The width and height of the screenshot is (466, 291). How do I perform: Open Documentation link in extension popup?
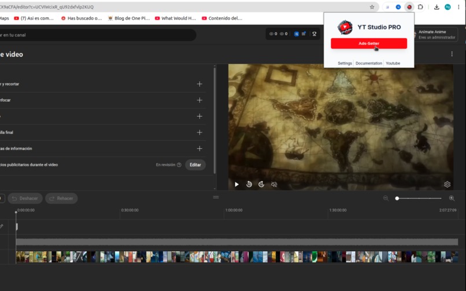tap(368, 64)
